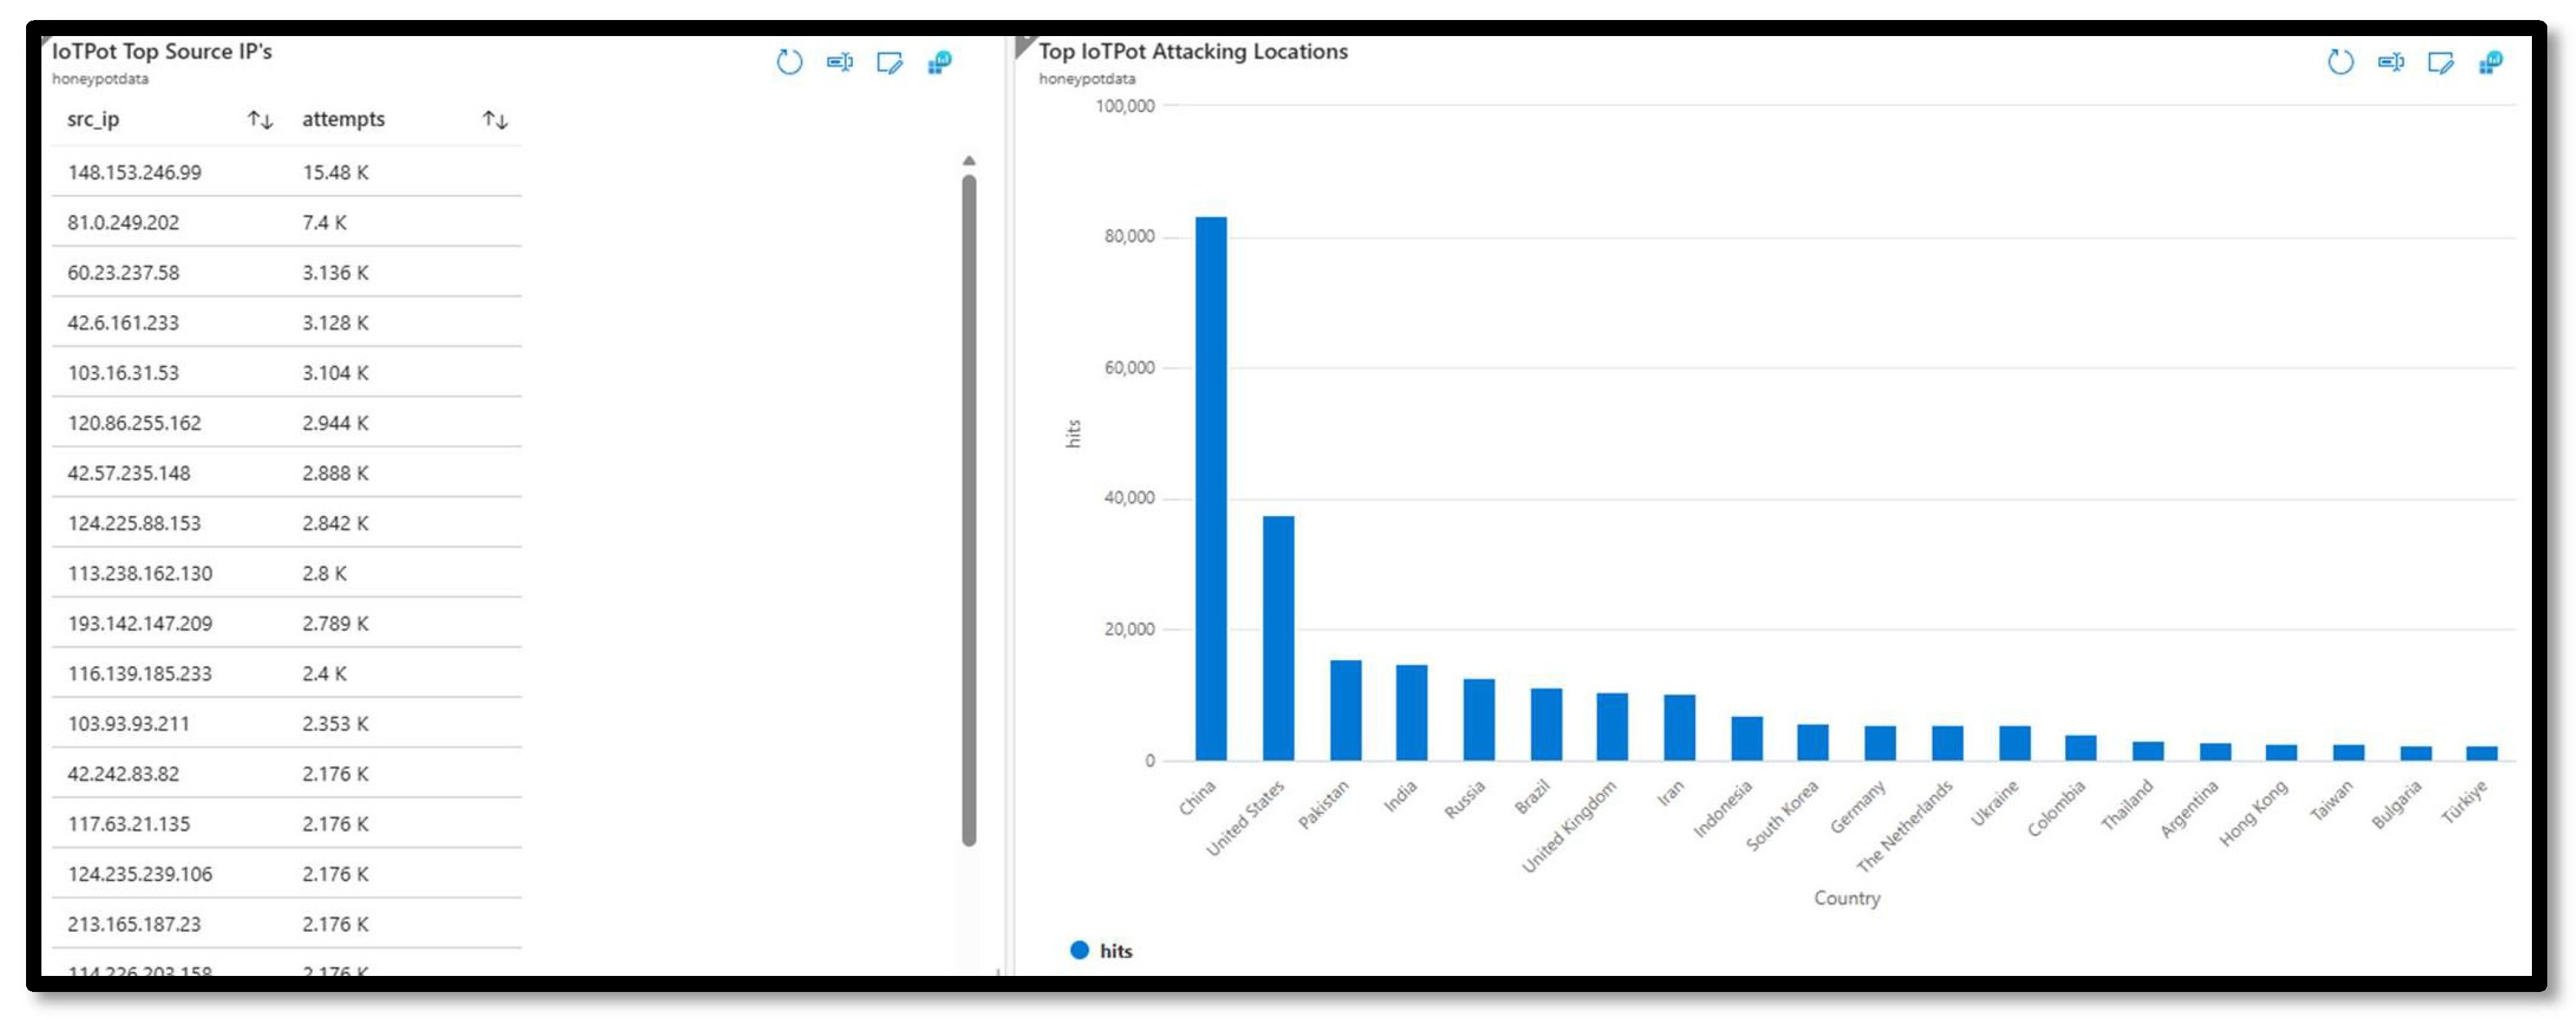Select IP address 113.238.162.130 in the table

tap(140, 573)
